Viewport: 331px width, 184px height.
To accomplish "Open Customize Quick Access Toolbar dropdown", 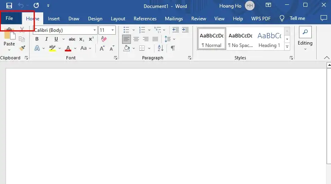I will coord(48,6).
